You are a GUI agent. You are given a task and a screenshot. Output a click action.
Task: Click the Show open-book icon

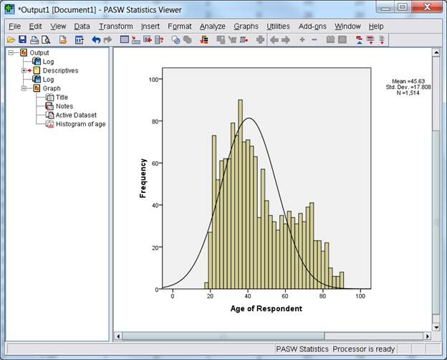330,39
